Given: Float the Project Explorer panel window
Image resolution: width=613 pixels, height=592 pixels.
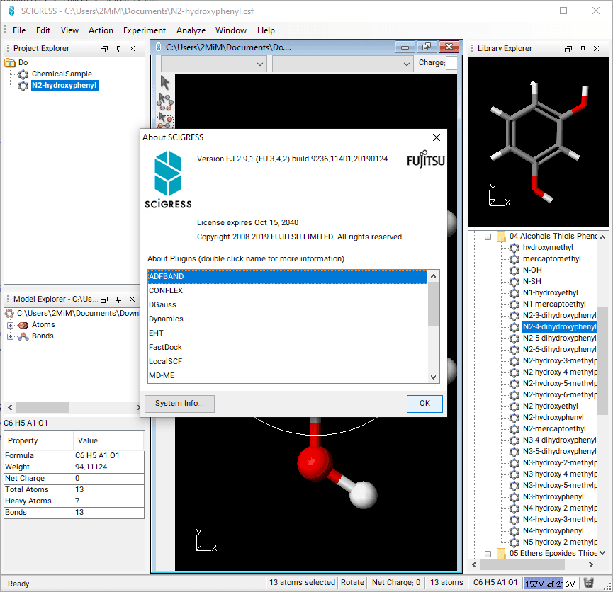Looking at the screenshot, I should click(x=104, y=49).
